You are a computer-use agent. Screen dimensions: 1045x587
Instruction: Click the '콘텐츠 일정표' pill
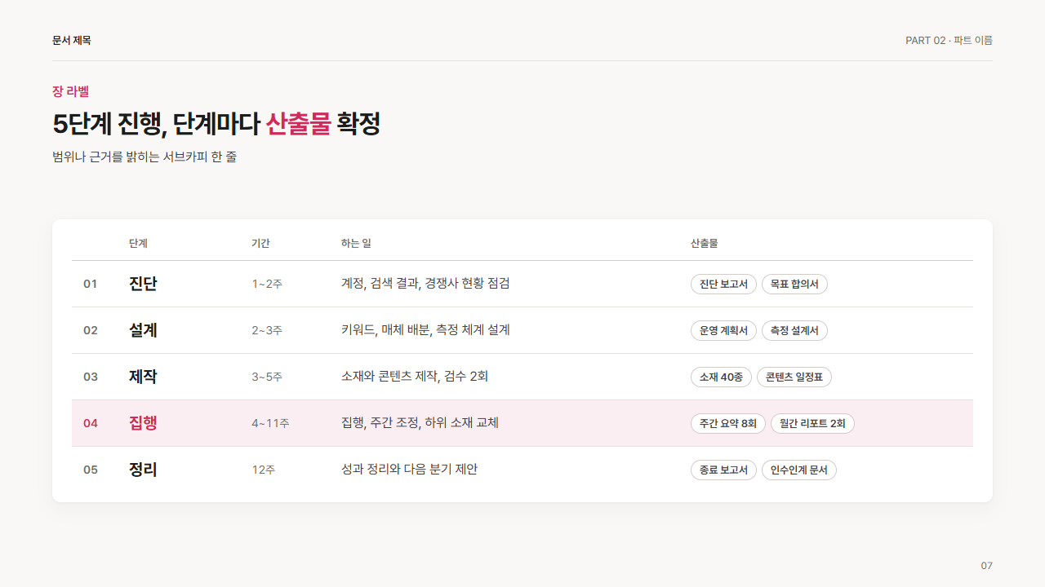[794, 377]
